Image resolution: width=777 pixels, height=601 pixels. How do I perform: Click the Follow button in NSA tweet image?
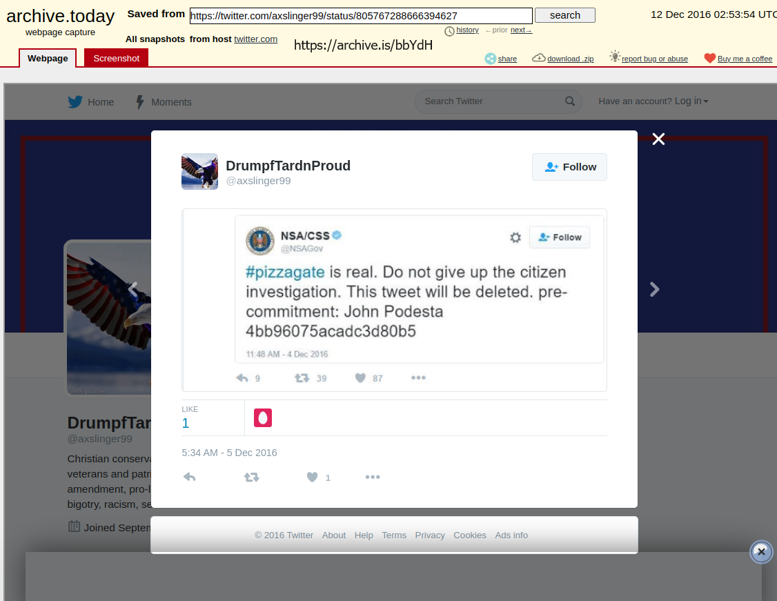click(x=560, y=237)
